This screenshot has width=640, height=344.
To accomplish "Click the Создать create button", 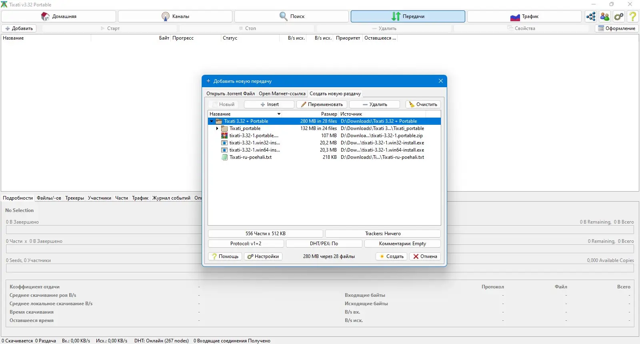I will [392, 256].
